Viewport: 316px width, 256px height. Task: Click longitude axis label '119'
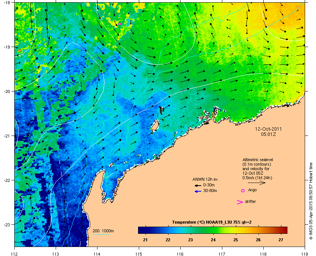pos(305,254)
